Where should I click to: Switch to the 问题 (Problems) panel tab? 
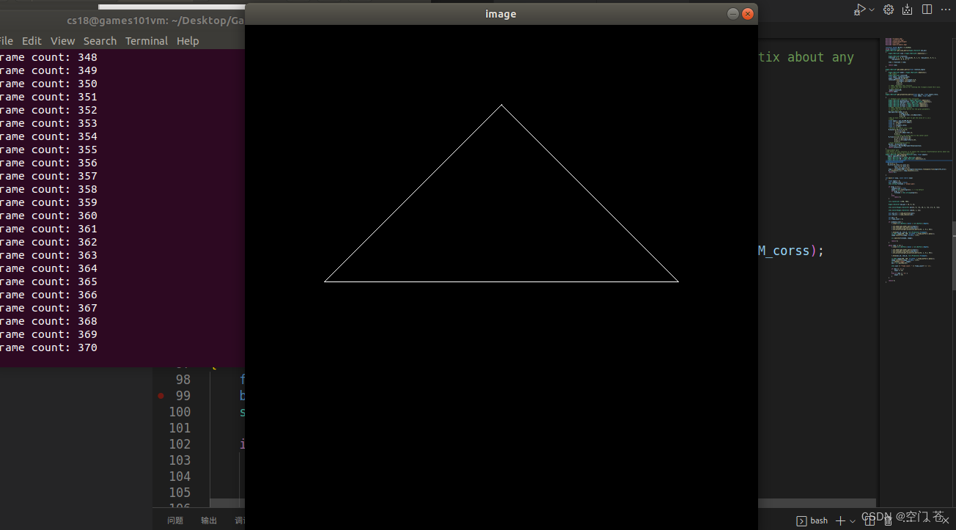tap(175, 520)
